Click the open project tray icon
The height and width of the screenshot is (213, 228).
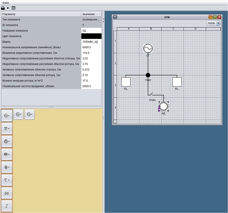pos(3,8)
